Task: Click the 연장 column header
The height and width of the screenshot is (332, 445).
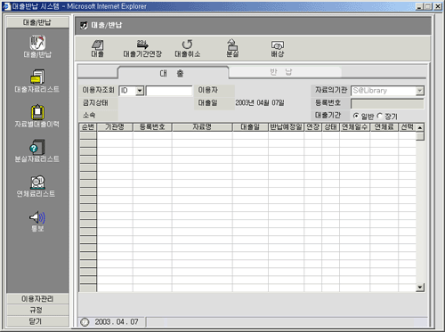Action: (312, 127)
